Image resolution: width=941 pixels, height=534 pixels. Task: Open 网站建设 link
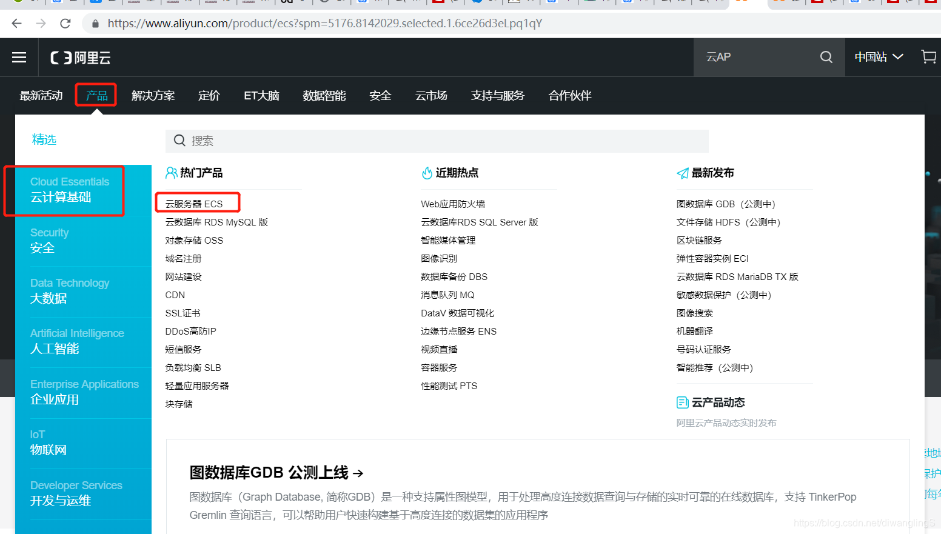(183, 277)
